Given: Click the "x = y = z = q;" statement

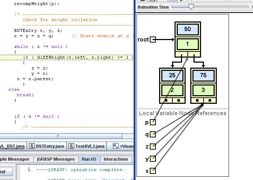Looking at the screenshot, I should coord(34,36).
